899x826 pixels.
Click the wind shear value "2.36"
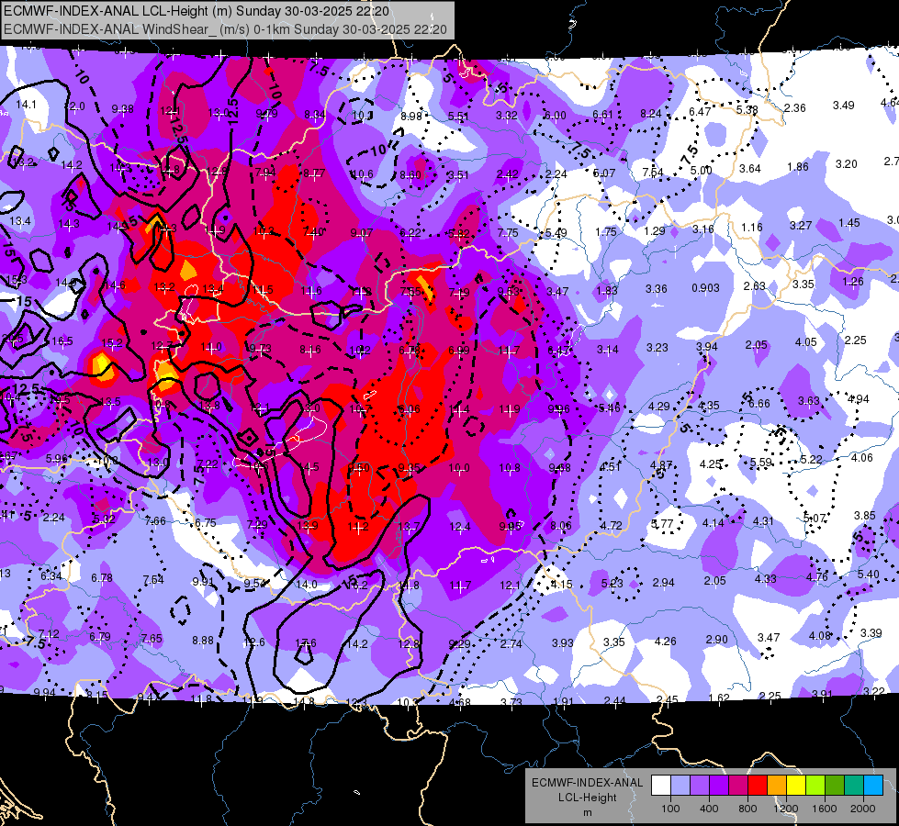coord(794,107)
